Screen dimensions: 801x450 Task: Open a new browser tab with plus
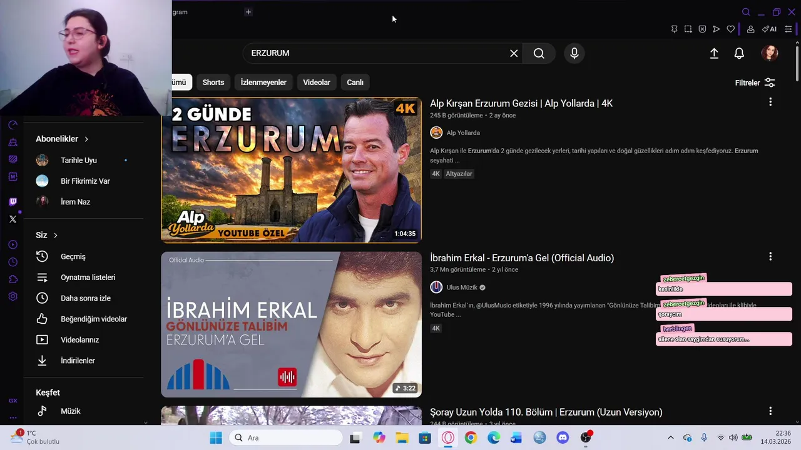coord(248,12)
